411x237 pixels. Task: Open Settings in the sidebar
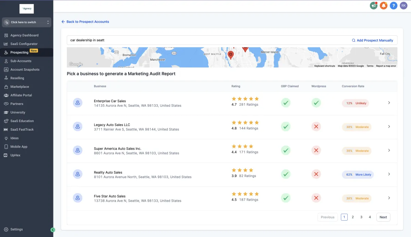pyautogui.click(x=16, y=229)
